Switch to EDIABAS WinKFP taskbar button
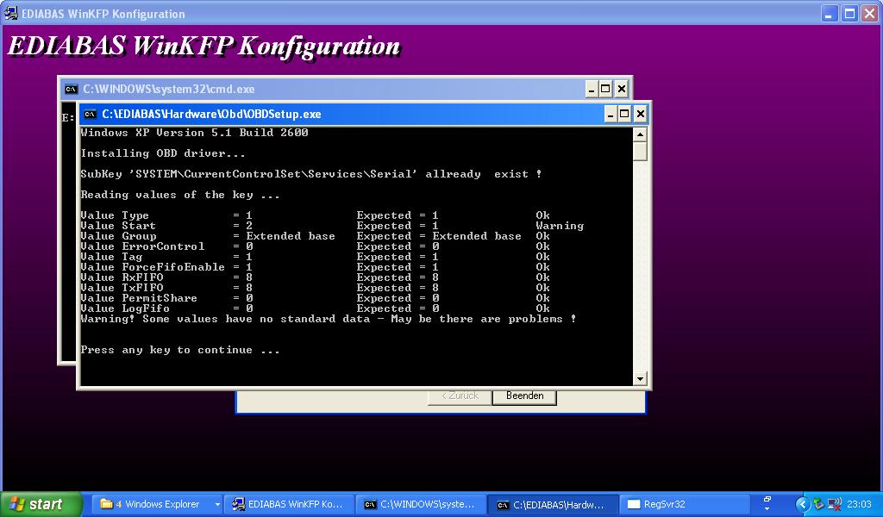883x517 pixels. coord(289,504)
